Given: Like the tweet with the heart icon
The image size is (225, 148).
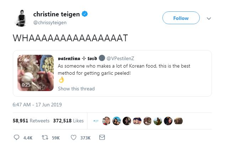Looking at the screenshot, I should point(74,137).
